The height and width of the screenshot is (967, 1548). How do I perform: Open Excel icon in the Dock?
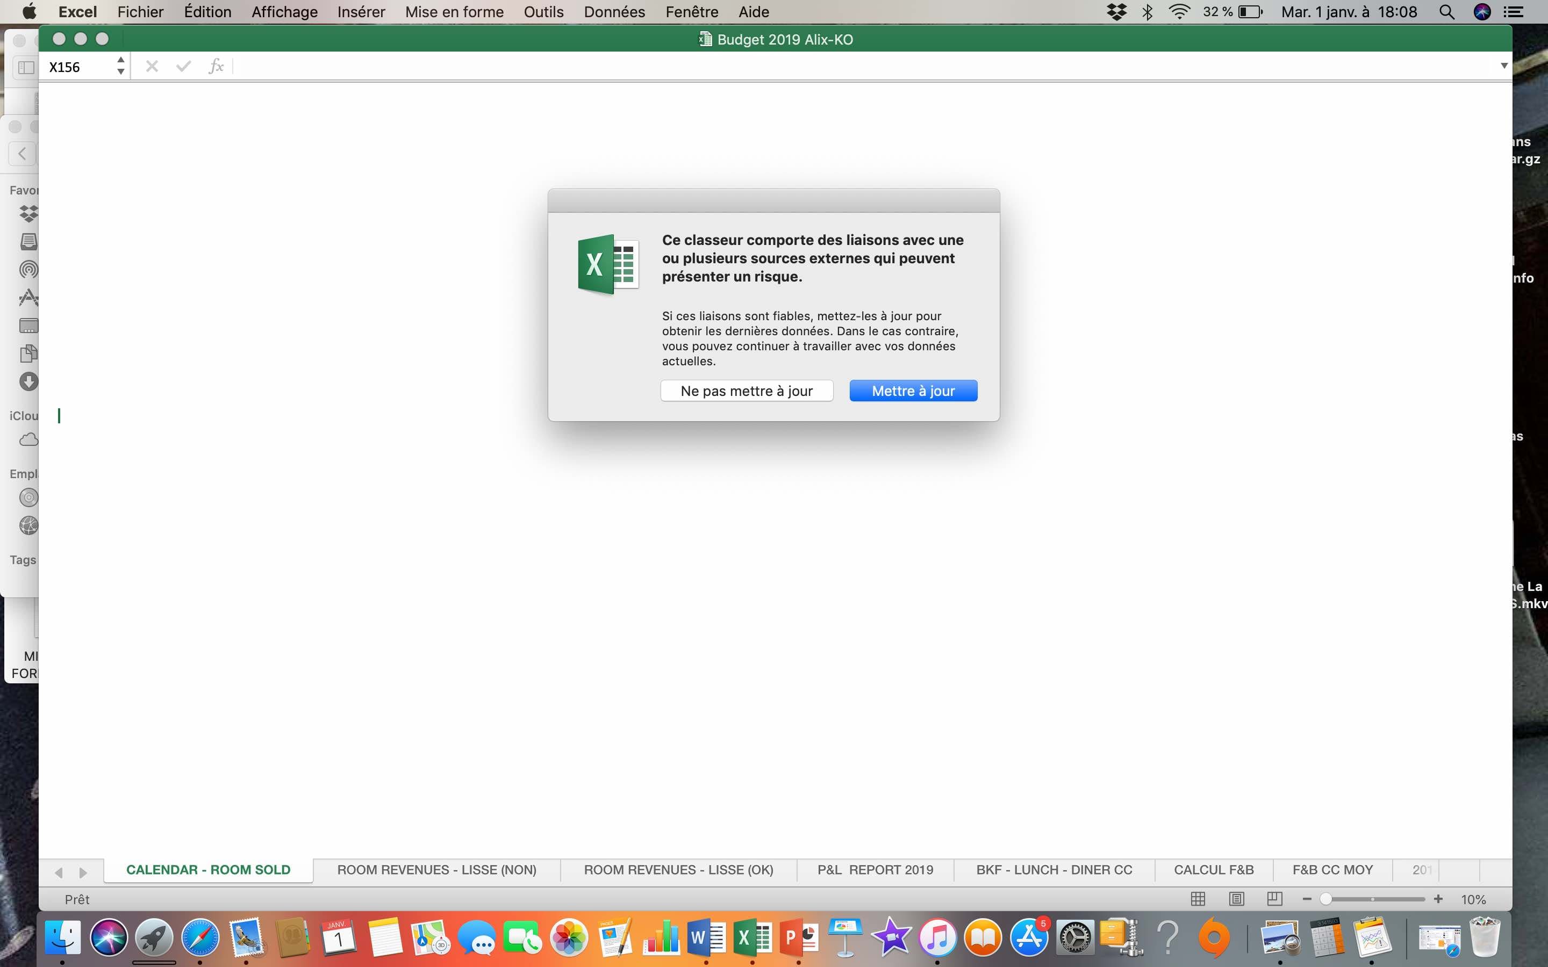(x=752, y=938)
